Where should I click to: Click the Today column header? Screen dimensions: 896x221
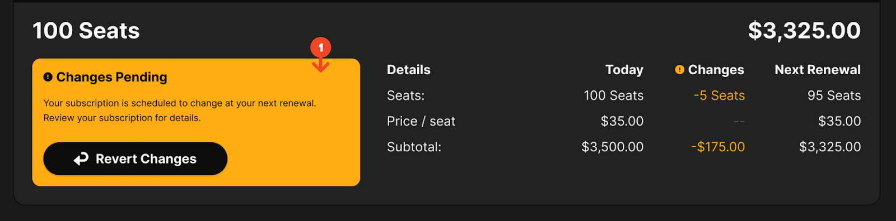(x=624, y=70)
